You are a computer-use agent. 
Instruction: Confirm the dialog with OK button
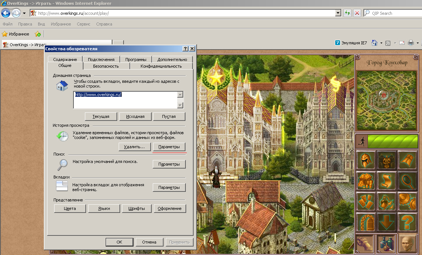[119, 242]
